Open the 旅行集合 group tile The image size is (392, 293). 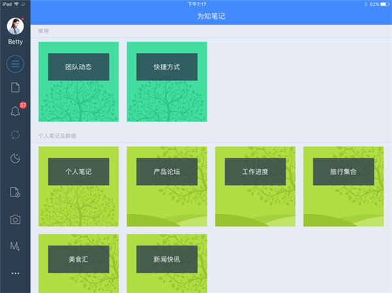[x=344, y=187]
